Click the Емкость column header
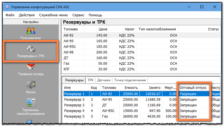This screenshot has height=128, width=224. pyautogui.click(x=129, y=88)
